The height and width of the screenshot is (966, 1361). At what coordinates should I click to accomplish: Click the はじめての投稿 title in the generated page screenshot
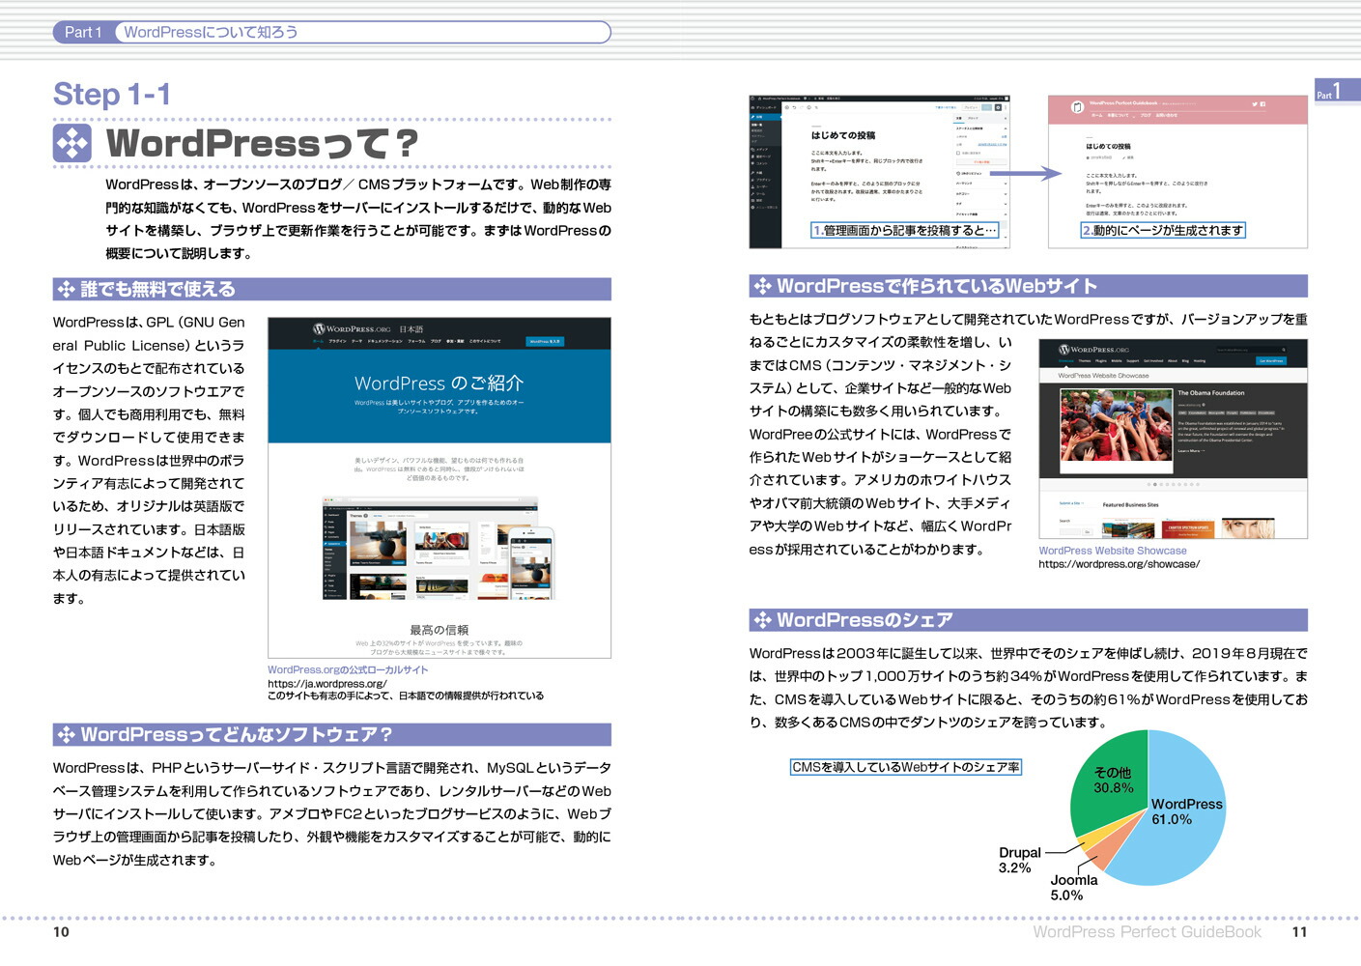[1108, 147]
